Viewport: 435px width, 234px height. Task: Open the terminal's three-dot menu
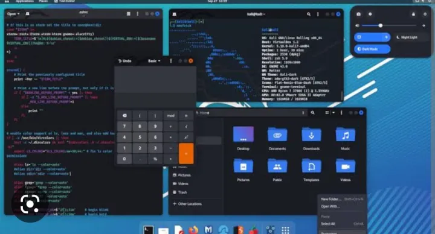[318, 14]
